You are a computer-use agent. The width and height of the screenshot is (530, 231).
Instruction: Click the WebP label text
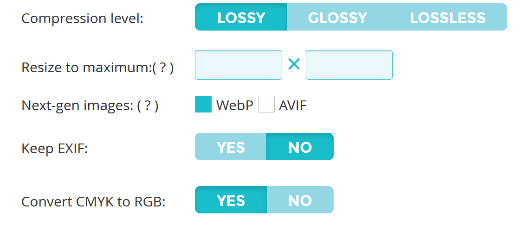(234, 106)
